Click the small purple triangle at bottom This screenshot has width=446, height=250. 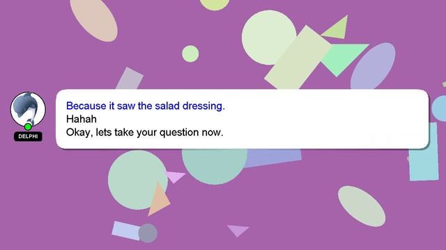[238, 231]
